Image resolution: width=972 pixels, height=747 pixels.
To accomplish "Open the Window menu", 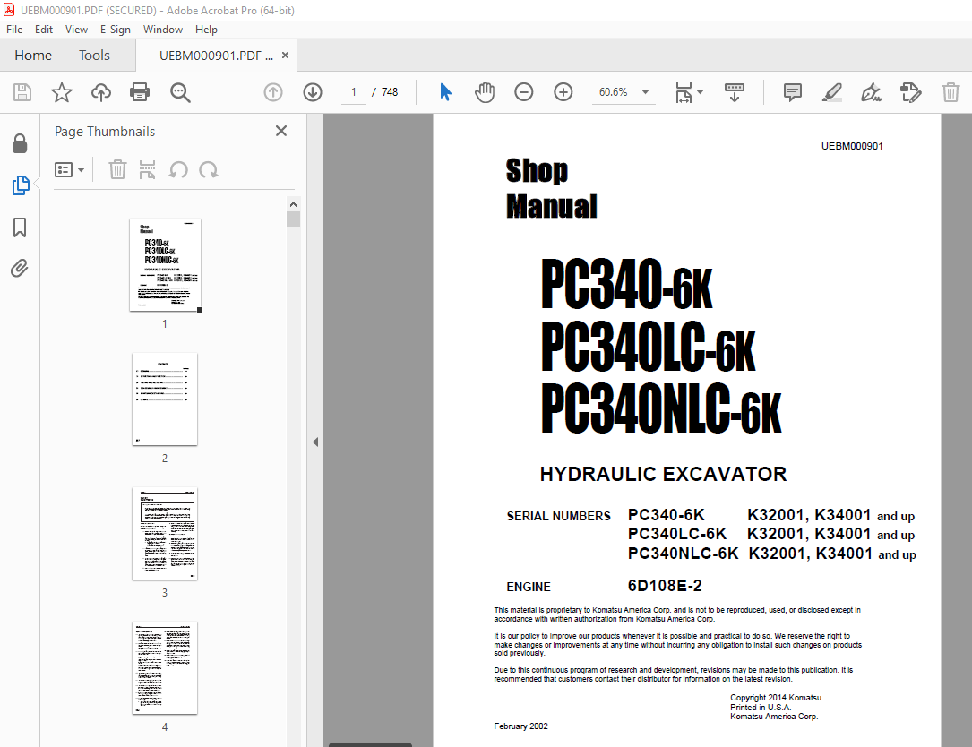I will pyautogui.click(x=163, y=30).
